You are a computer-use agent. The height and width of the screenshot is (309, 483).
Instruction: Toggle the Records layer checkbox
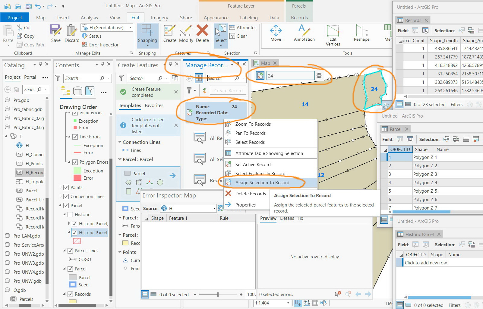(70, 294)
